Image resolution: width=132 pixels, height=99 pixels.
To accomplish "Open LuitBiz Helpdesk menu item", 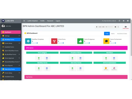I will pyautogui.click(x=32, y=21).
